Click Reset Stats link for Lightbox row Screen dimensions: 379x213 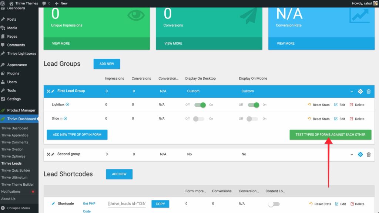click(319, 105)
